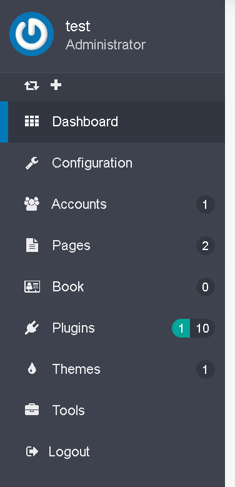Click the green Plugins update badge
Image resolution: width=235 pixels, height=487 pixels.
(181, 328)
